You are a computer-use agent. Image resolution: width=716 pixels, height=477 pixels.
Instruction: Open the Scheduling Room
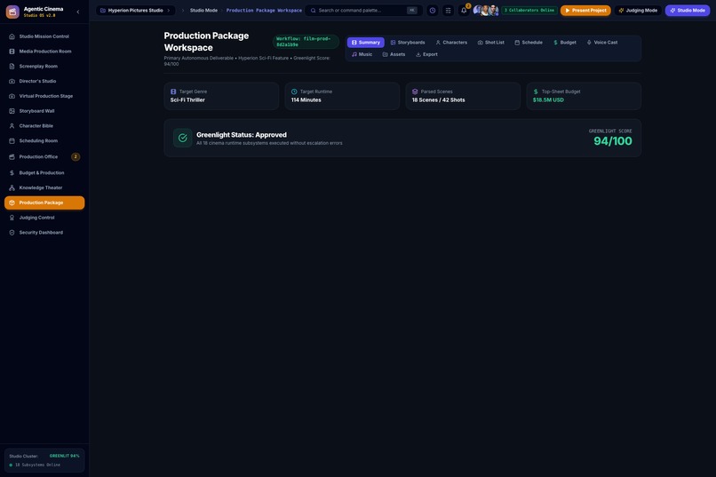pyautogui.click(x=44, y=141)
